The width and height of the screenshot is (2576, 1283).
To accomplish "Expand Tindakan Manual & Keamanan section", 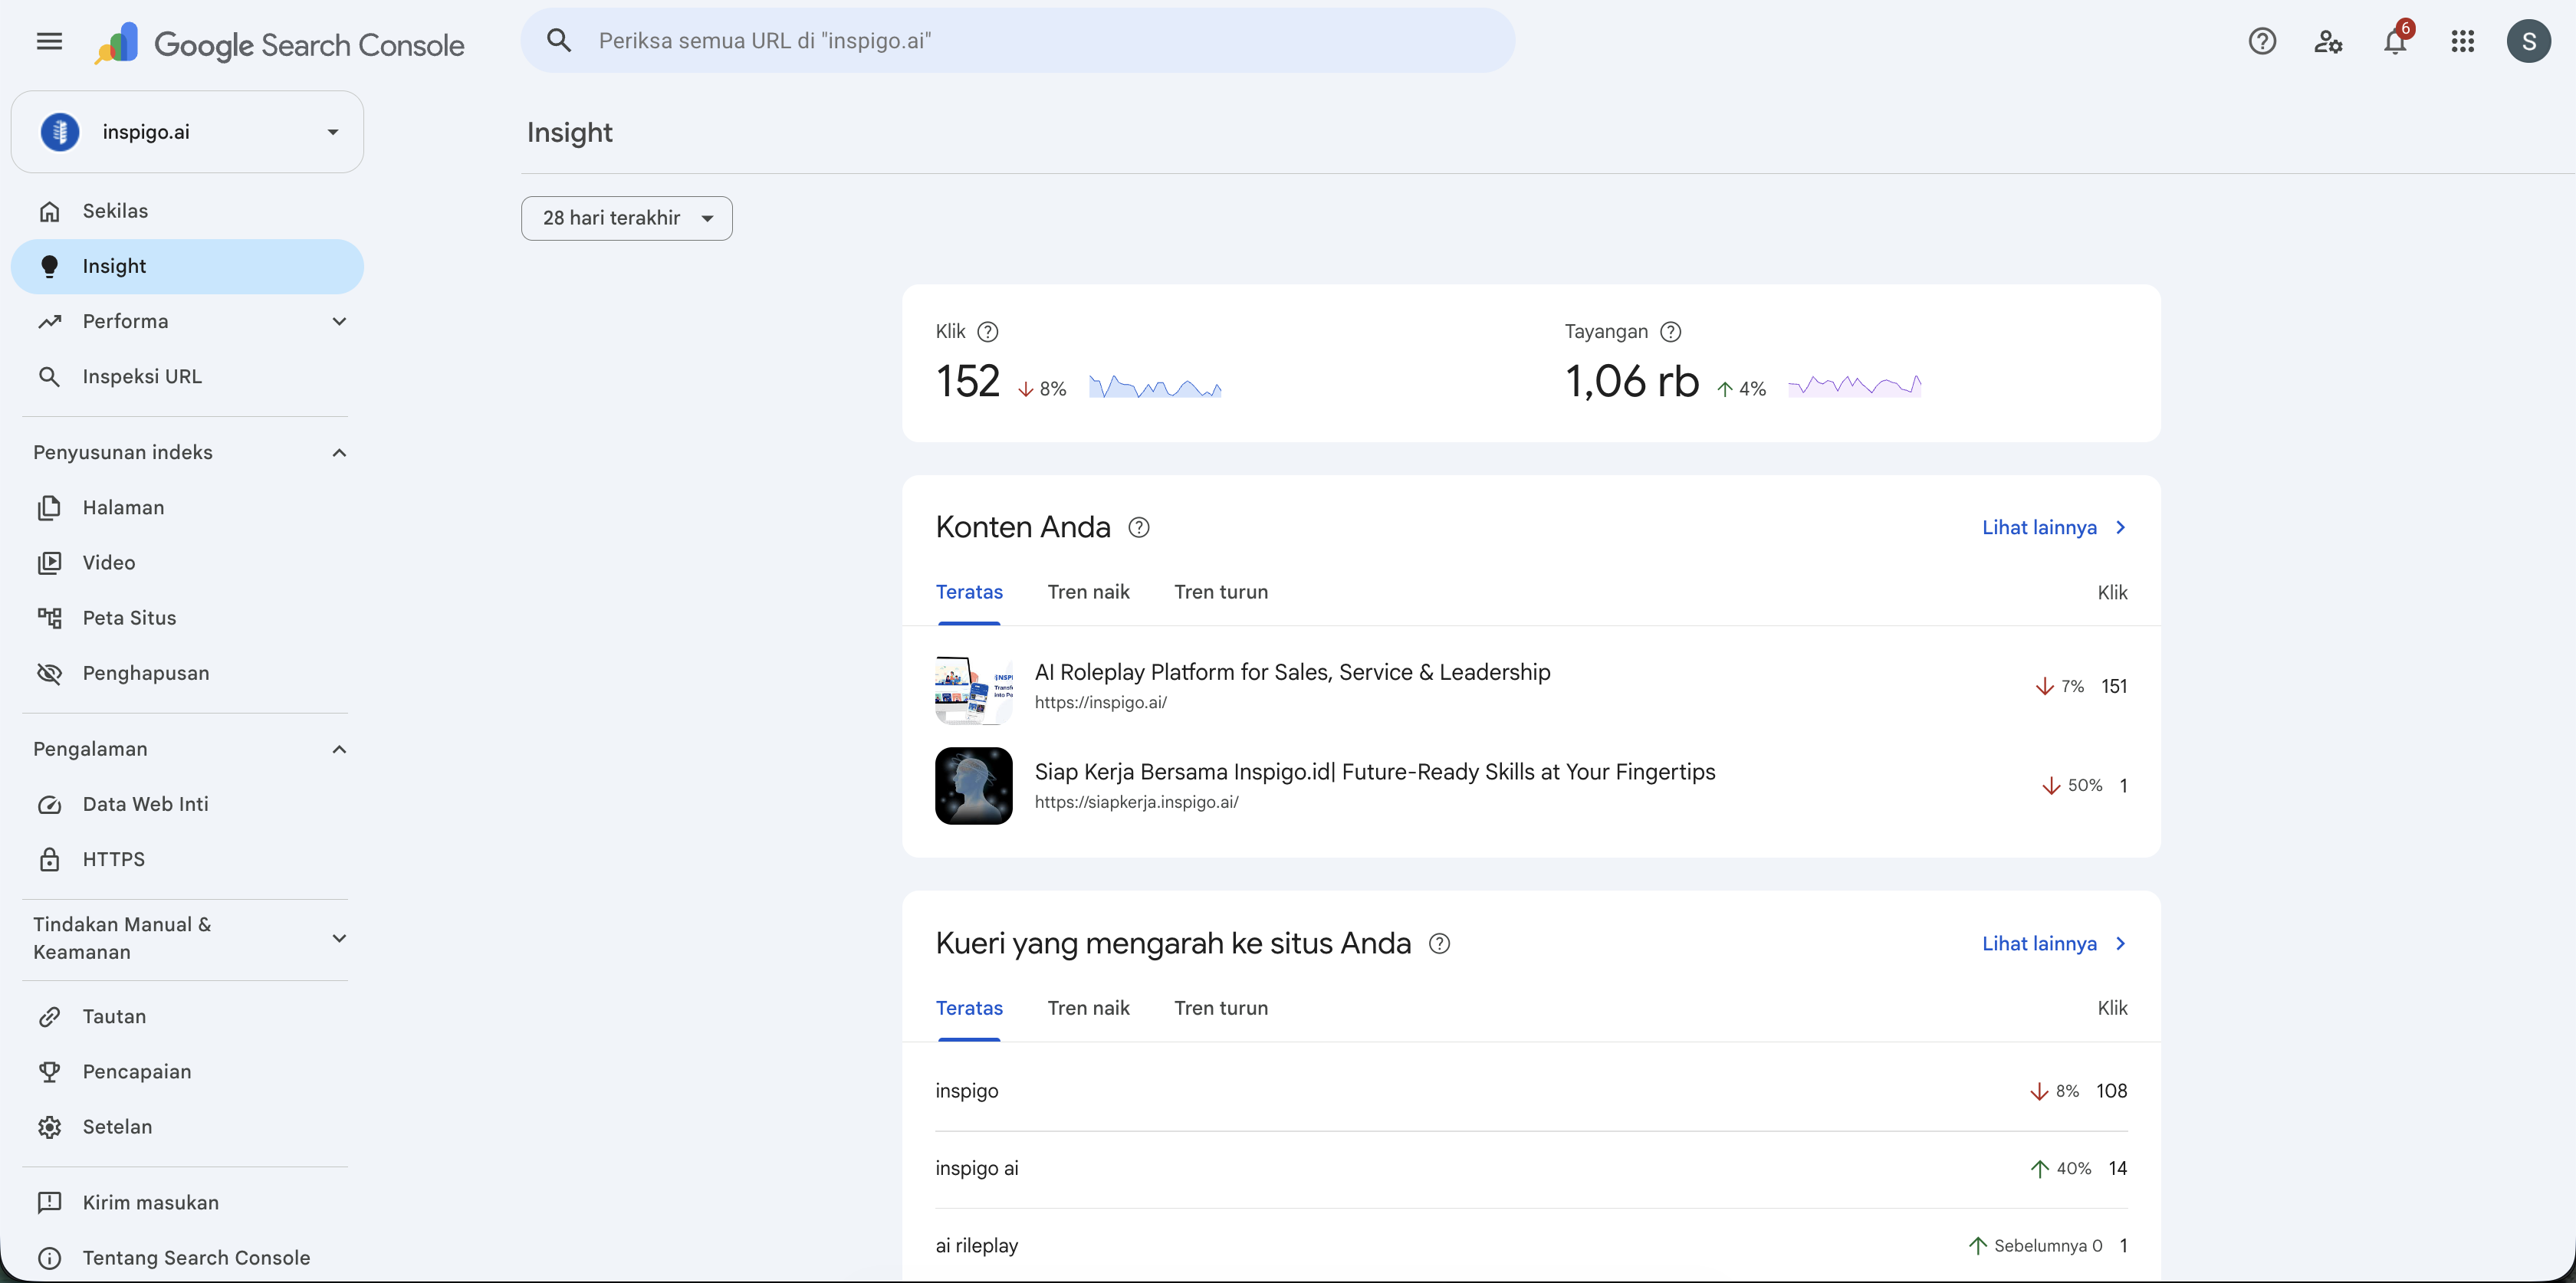I will pyautogui.click(x=339, y=938).
